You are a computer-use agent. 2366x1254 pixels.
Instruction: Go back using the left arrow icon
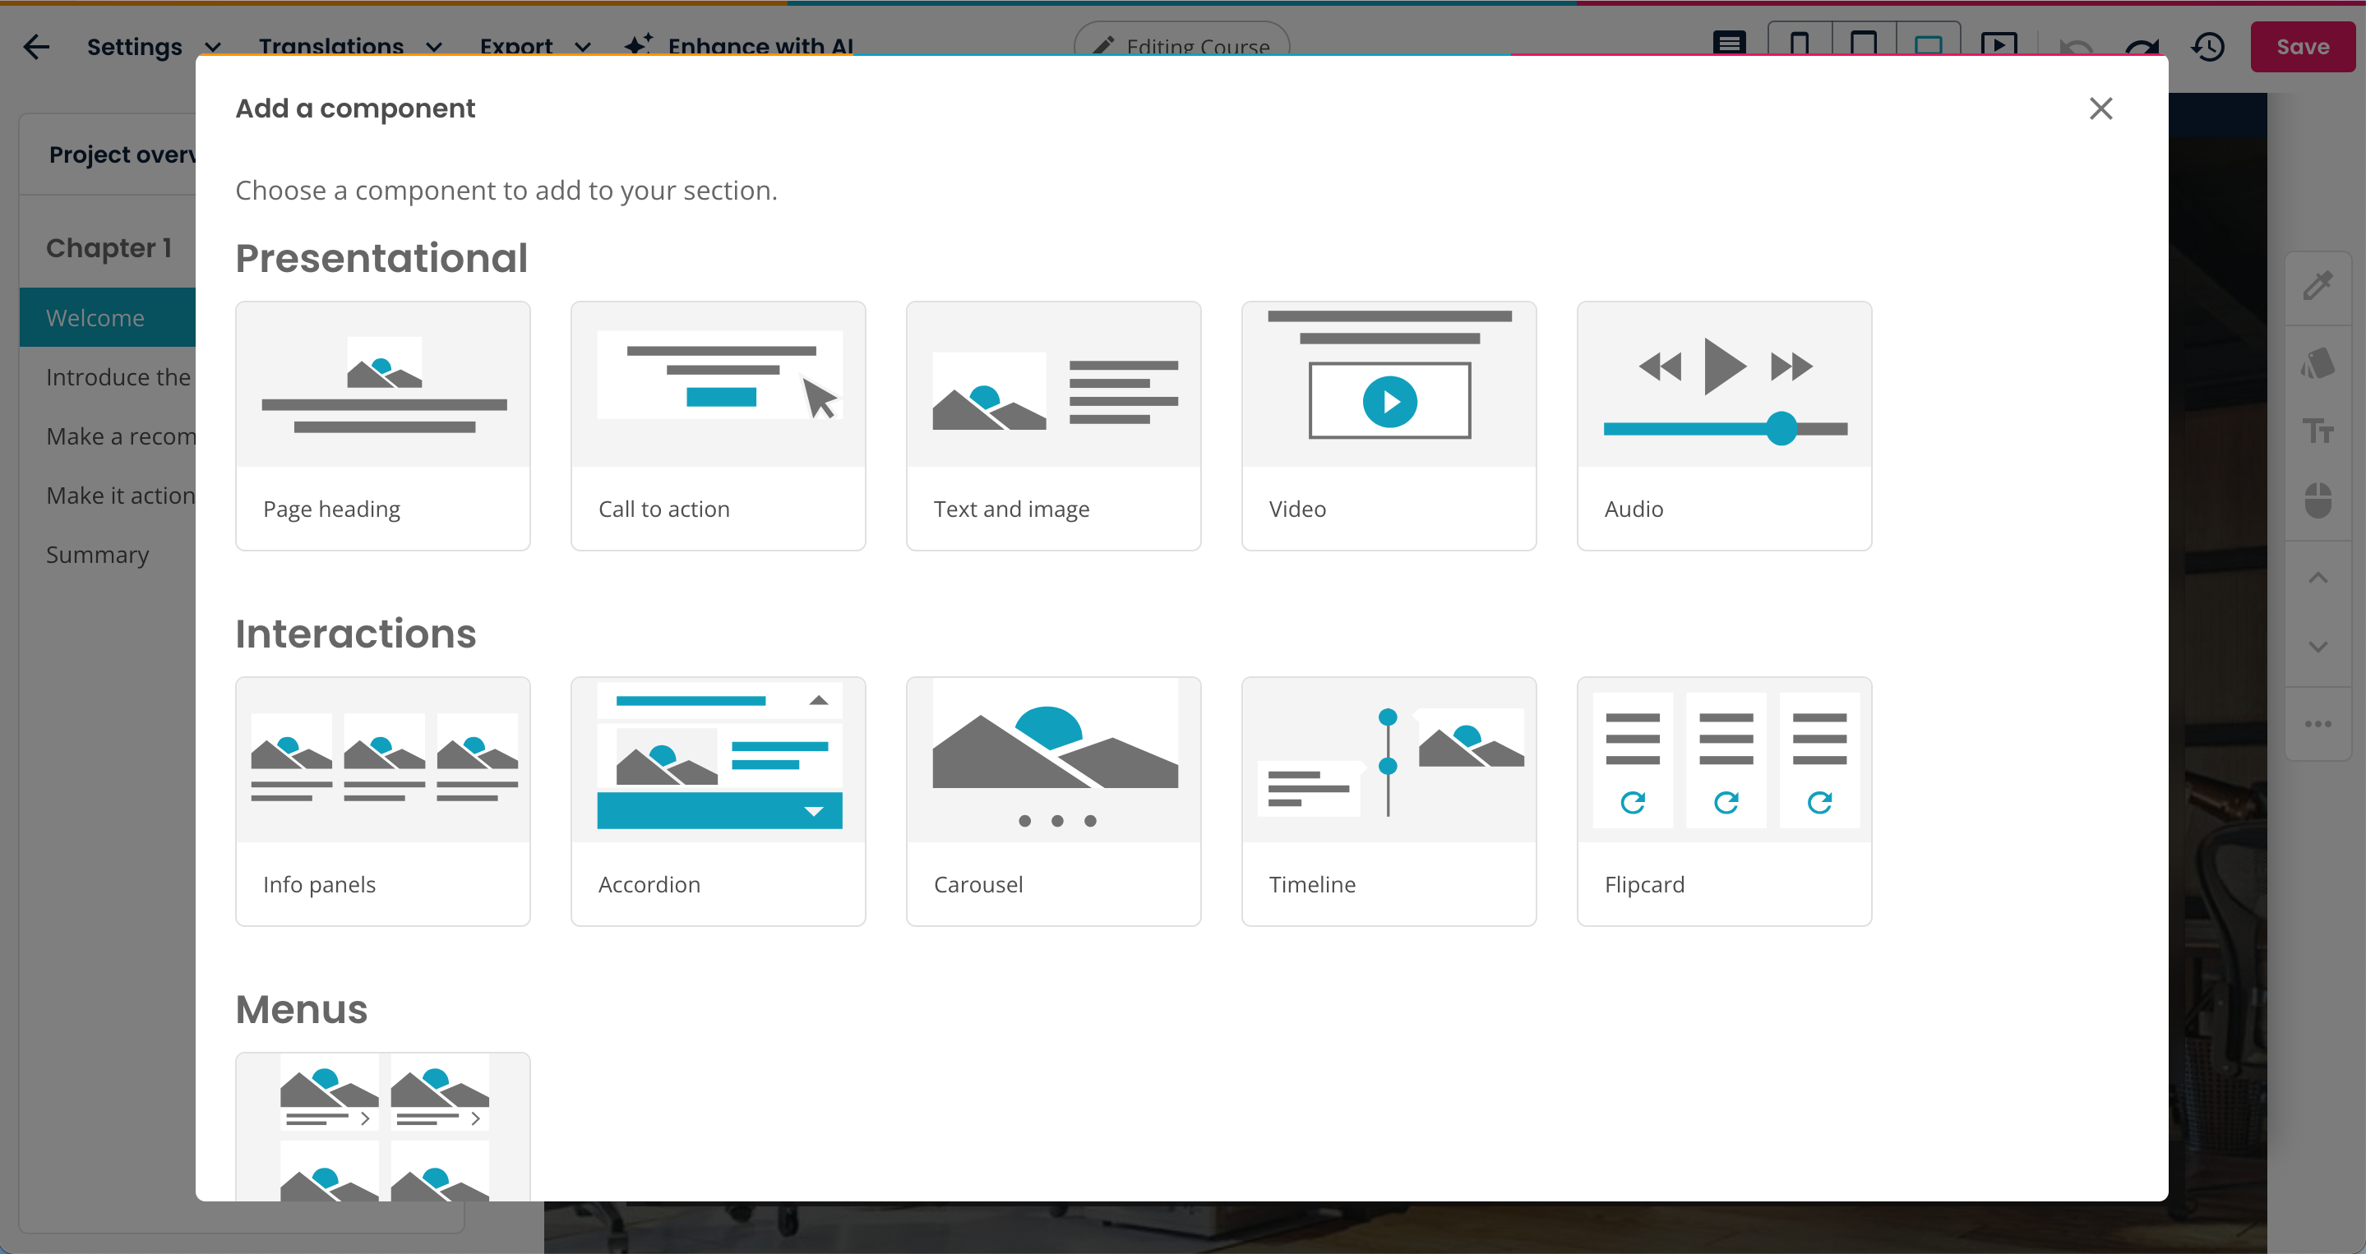tap(36, 46)
